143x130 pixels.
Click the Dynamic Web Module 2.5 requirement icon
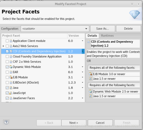pyautogui.click(x=90, y=91)
